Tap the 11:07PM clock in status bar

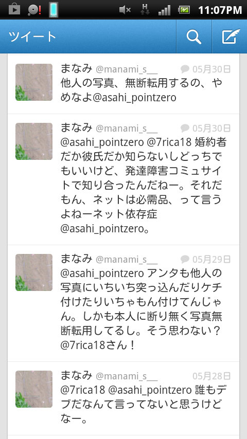(x=220, y=10)
